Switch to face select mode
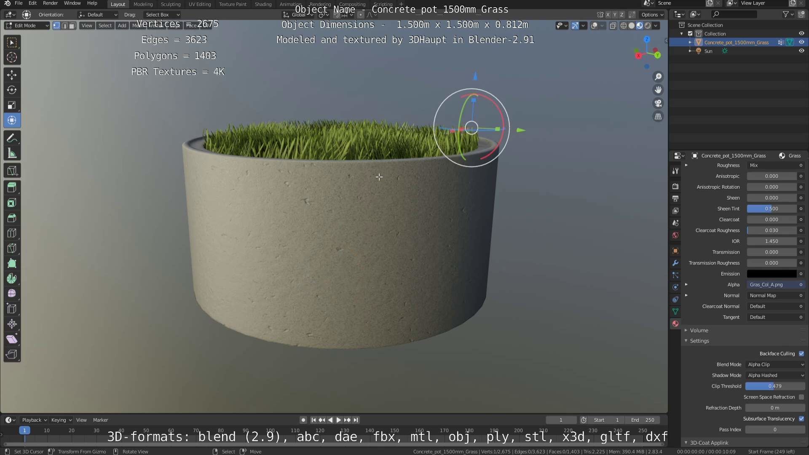 72,26
